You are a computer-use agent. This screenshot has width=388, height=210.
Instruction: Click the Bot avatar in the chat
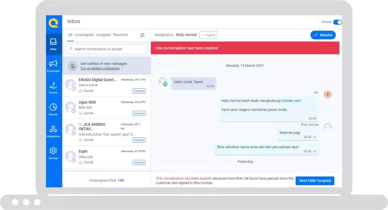pos(328,94)
